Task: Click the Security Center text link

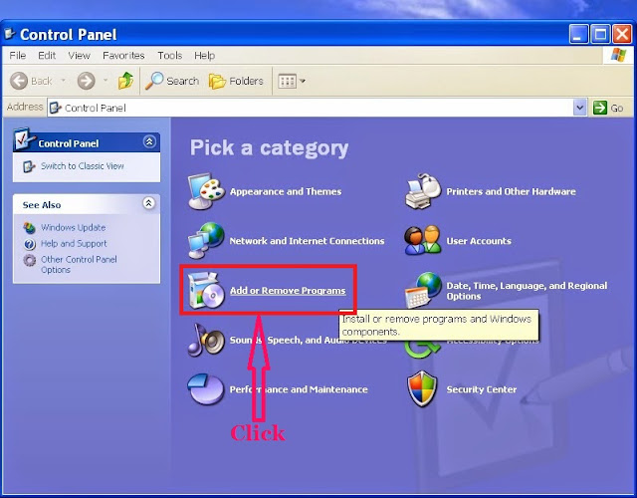Action: point(482,389)
